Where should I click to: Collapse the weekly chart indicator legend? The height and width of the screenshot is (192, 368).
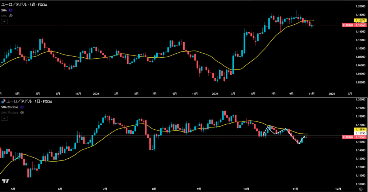[x=4, y=21]
